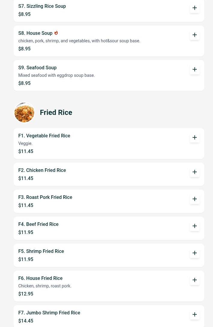Click plus icon for S9. Seafood Soup
213x327 pixels.
tap(195, 69)
